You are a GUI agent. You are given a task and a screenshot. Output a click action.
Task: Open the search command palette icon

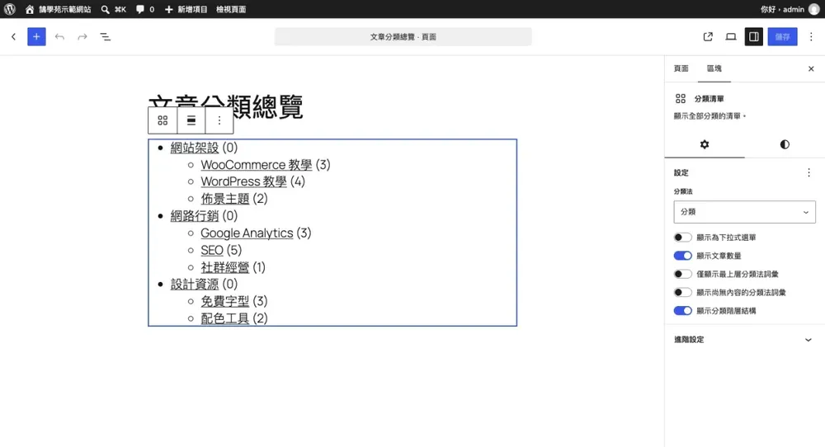click(x=106, y=9)
